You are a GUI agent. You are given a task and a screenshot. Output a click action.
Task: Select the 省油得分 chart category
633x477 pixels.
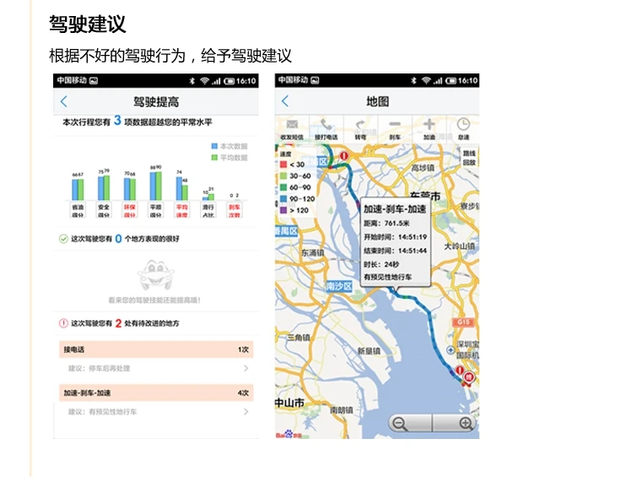tap(78, 210)
